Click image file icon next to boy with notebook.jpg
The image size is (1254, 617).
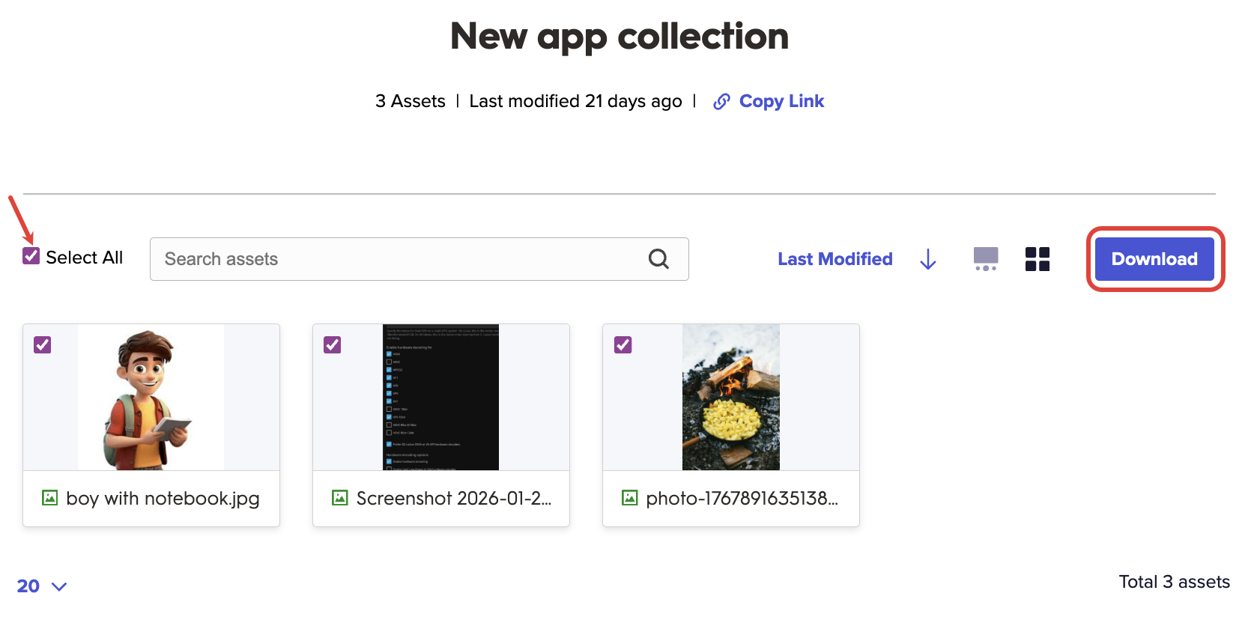pos(50,498)
